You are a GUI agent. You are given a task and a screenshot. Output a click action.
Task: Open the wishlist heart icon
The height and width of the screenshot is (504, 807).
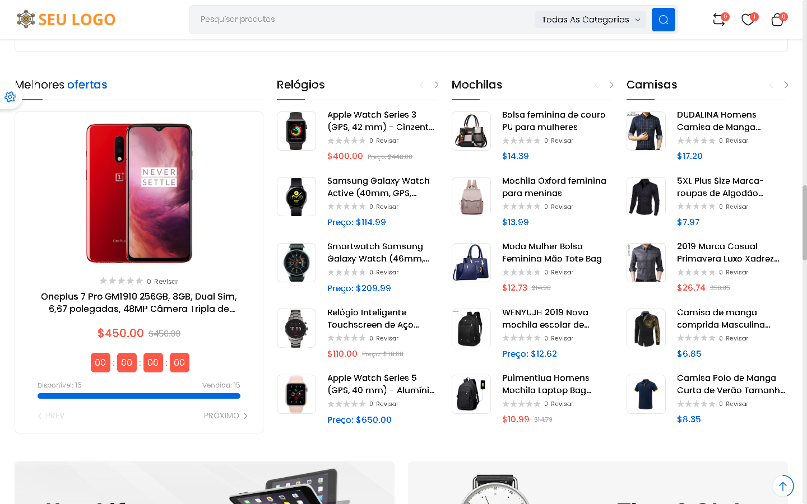point(748,20)
